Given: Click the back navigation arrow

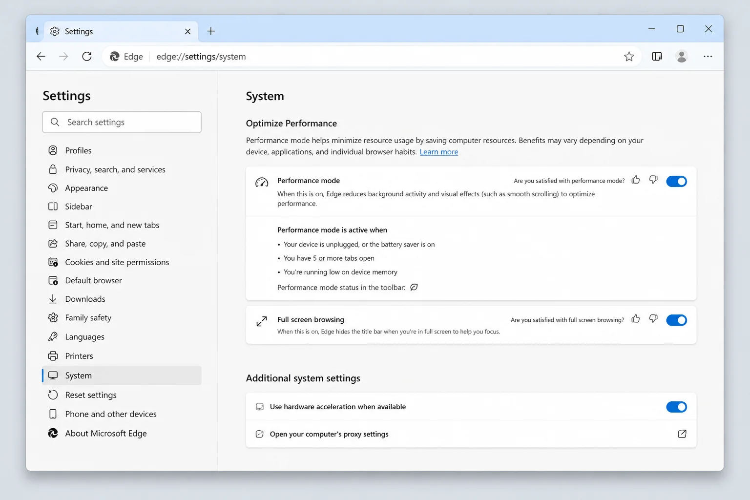Looking at the screenshot, I should pyautogui.click(x=41, y=57).
